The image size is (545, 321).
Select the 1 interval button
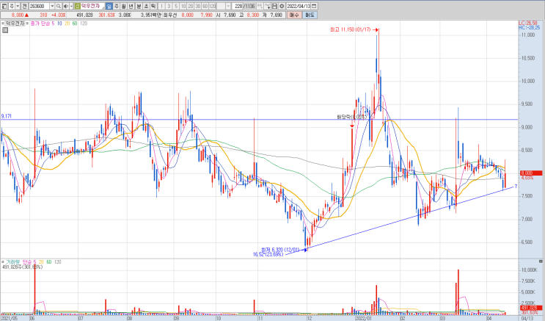[x=161, y=7]
